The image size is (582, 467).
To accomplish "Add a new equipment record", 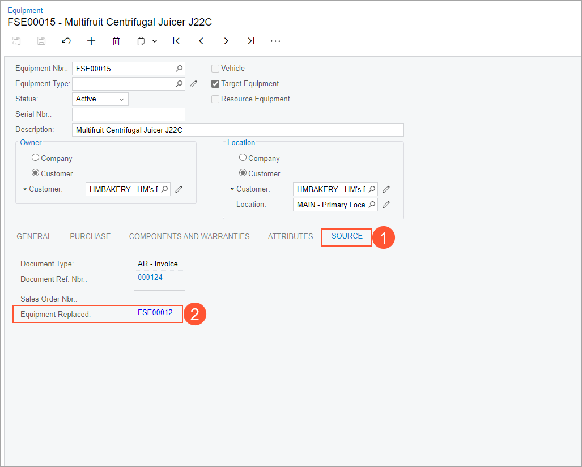I will coord(91,41).
